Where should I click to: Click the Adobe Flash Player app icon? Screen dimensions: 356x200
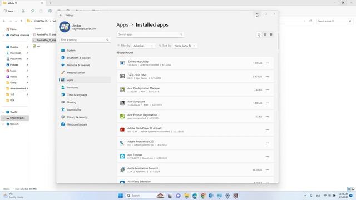click(122, 129)
